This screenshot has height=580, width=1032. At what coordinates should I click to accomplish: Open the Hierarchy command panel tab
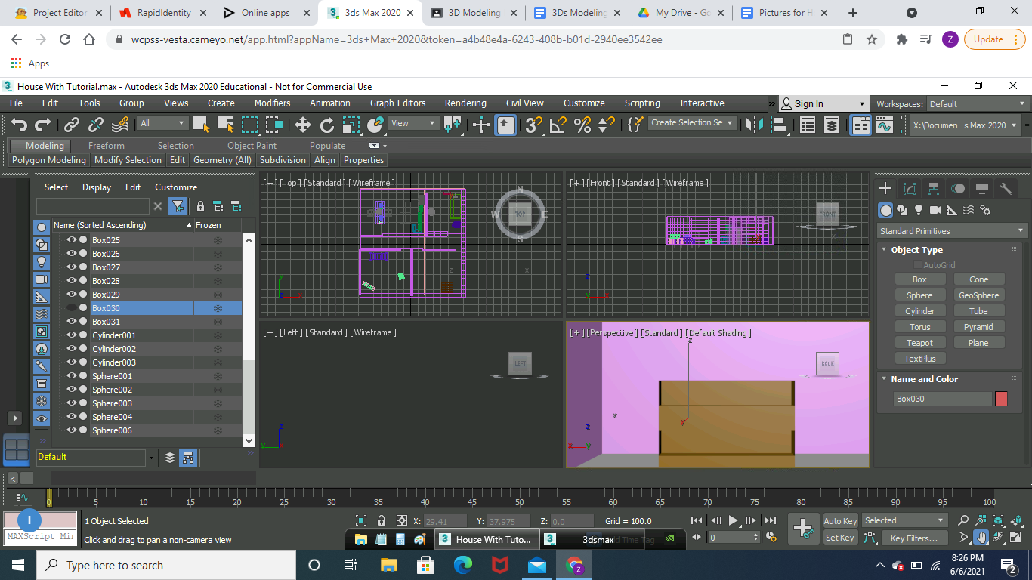pyautogui.click(x=934, y=189)
